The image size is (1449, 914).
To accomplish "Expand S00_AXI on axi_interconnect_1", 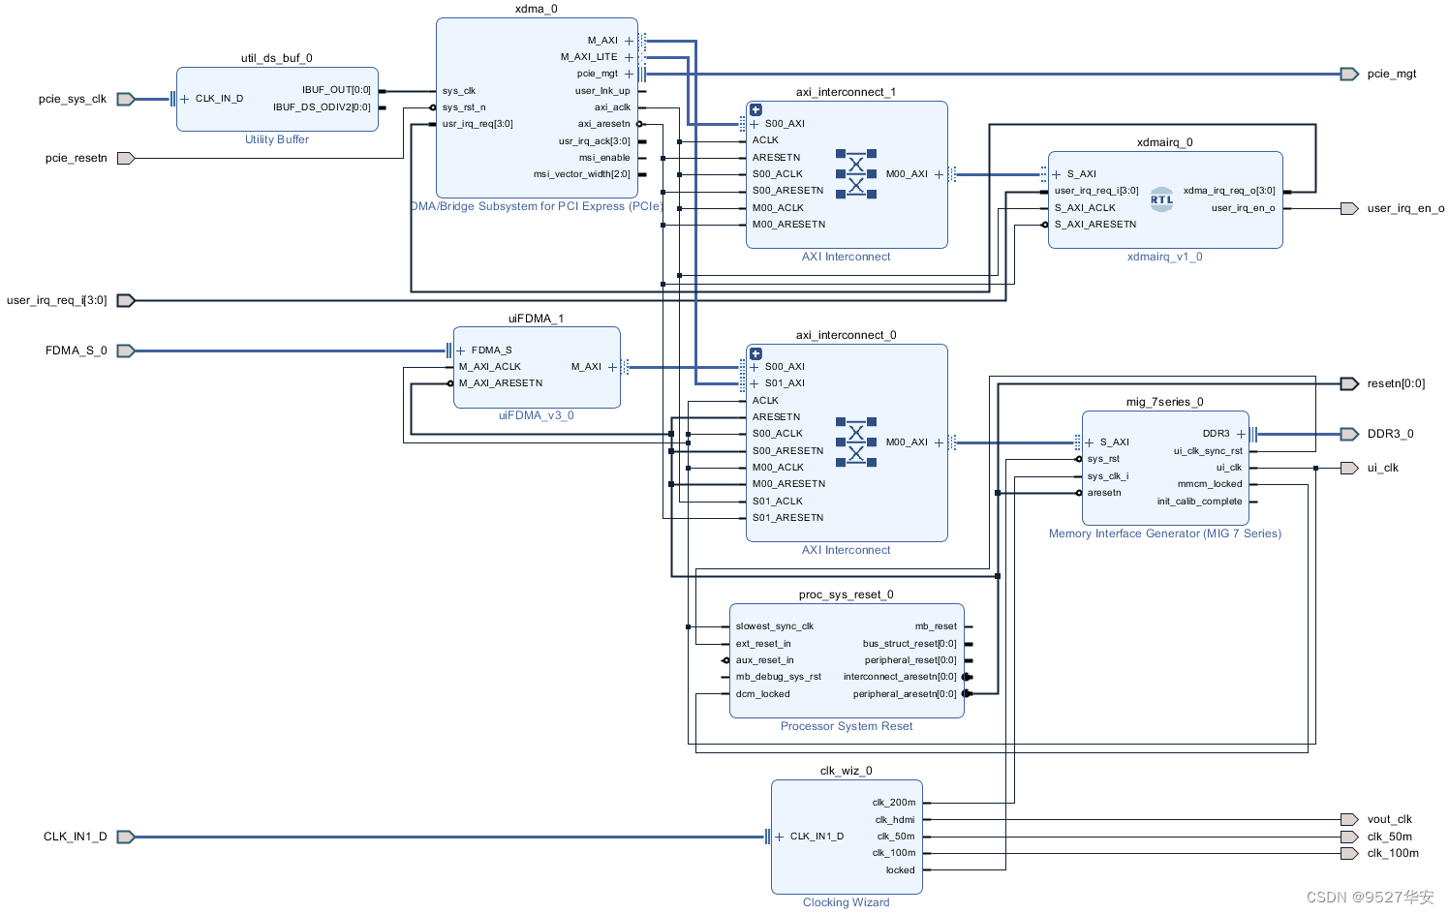I will (755, 124).
